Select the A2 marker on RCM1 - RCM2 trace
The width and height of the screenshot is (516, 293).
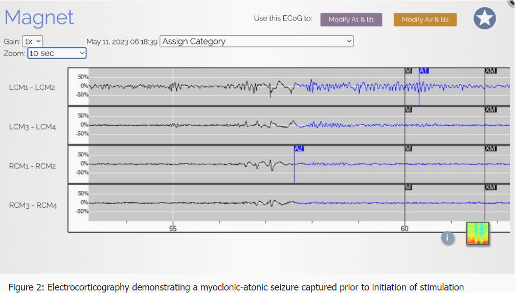[x=299, y=149]
